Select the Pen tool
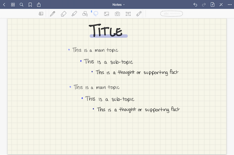Viewport: 234px width, 155px height. click(x=52, y=14)
